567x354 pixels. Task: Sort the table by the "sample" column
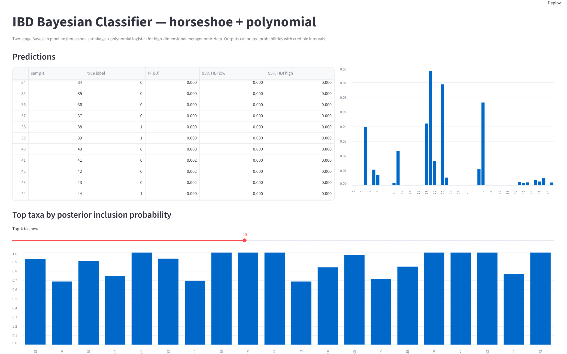pos(38,73)
